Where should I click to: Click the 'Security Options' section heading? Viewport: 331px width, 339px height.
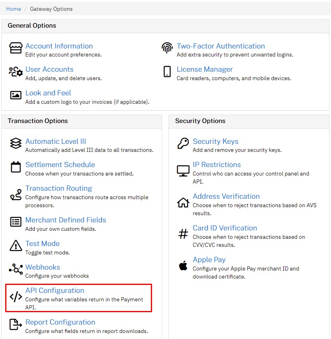(x=200, y=121)
